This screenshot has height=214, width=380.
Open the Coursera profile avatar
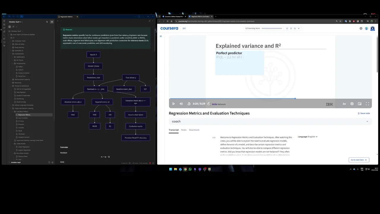pos(373,29)
